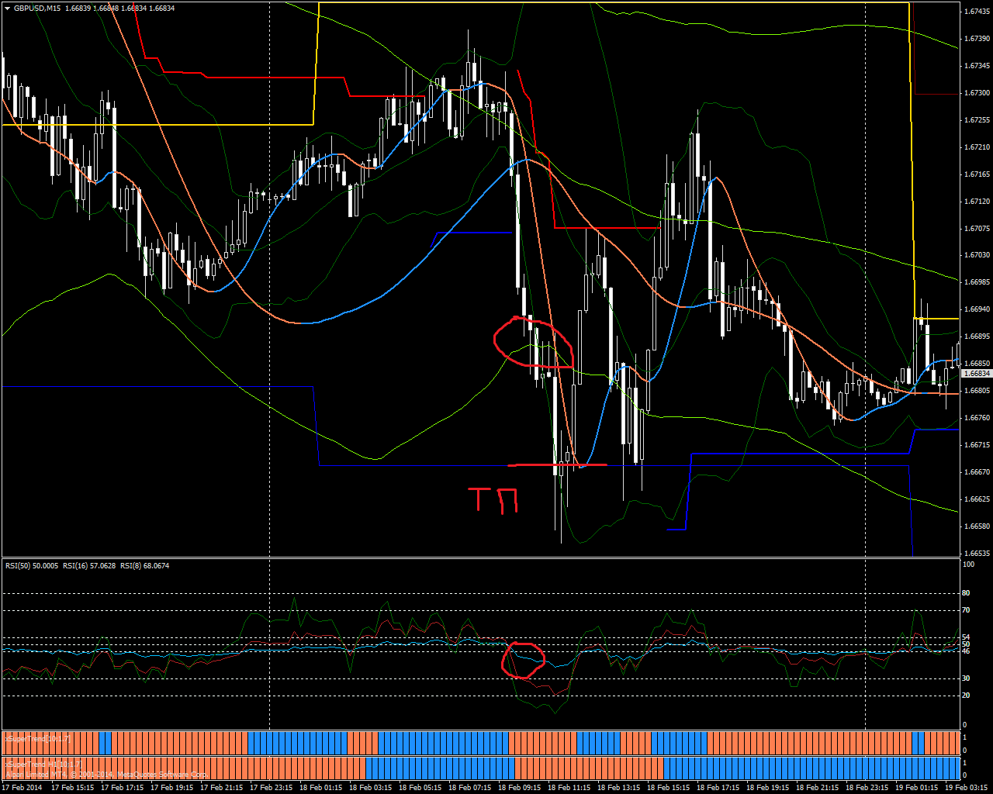
Task: Click the 18 Feb 03:15 time label
Action: 370,787
